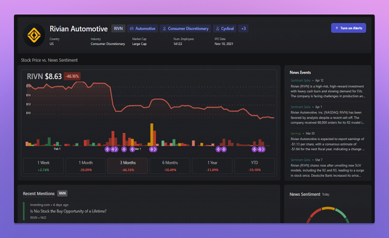Click the 'News Events' panel heading
The height and width of the screenshot is (238, 389).
pyautogui.click(x=300, y=72)
